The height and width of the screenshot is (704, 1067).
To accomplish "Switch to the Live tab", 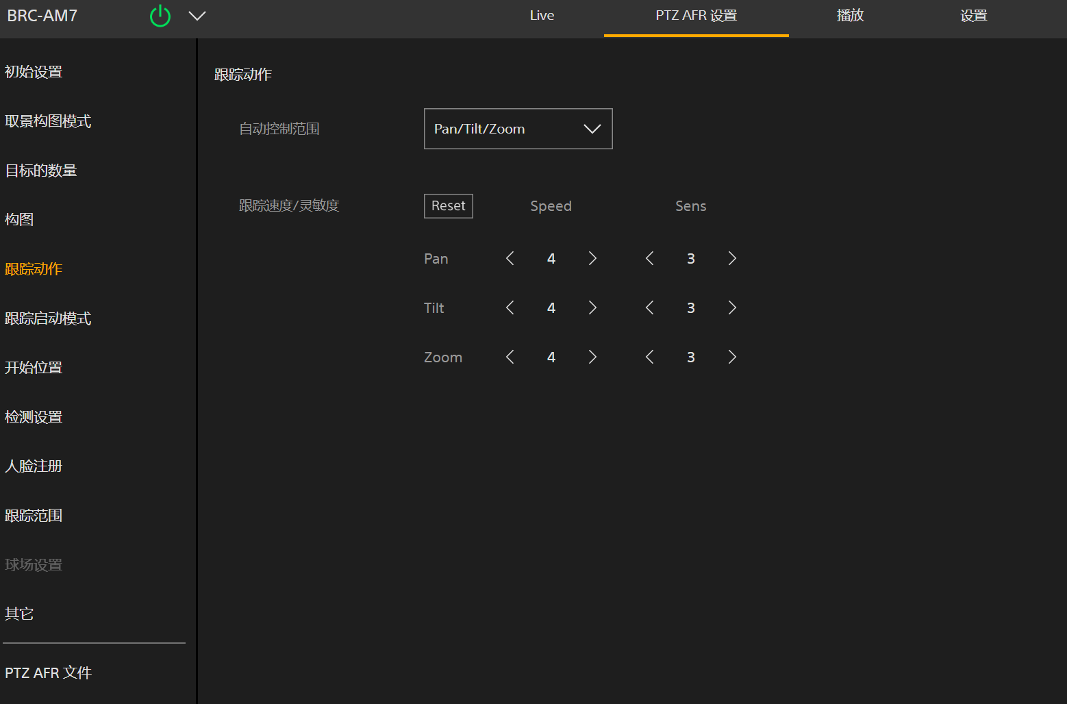I will pos(542,16).
